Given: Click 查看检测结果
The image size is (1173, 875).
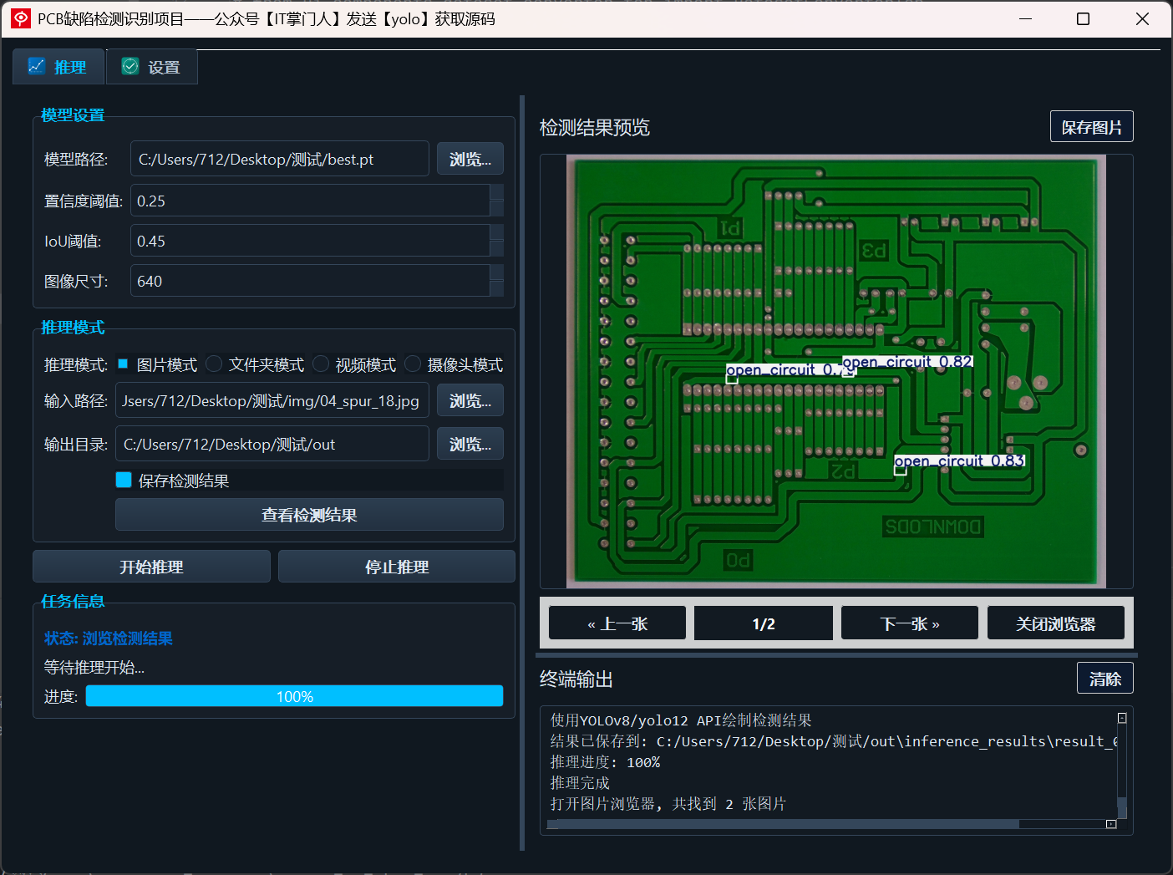Looking at the screenshot, I should pos(308,515).
